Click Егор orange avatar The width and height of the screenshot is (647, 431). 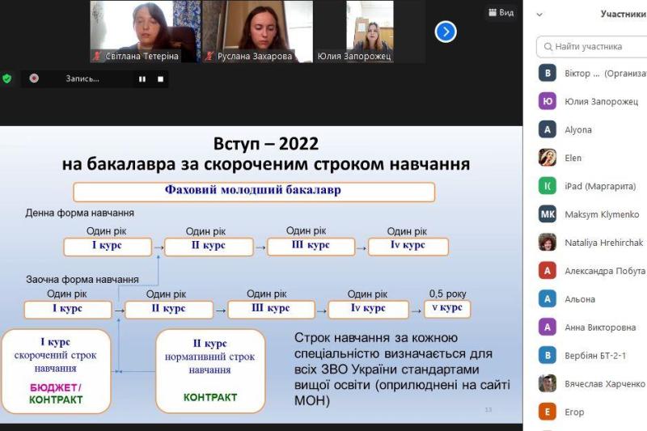click(x=548, y=412)
